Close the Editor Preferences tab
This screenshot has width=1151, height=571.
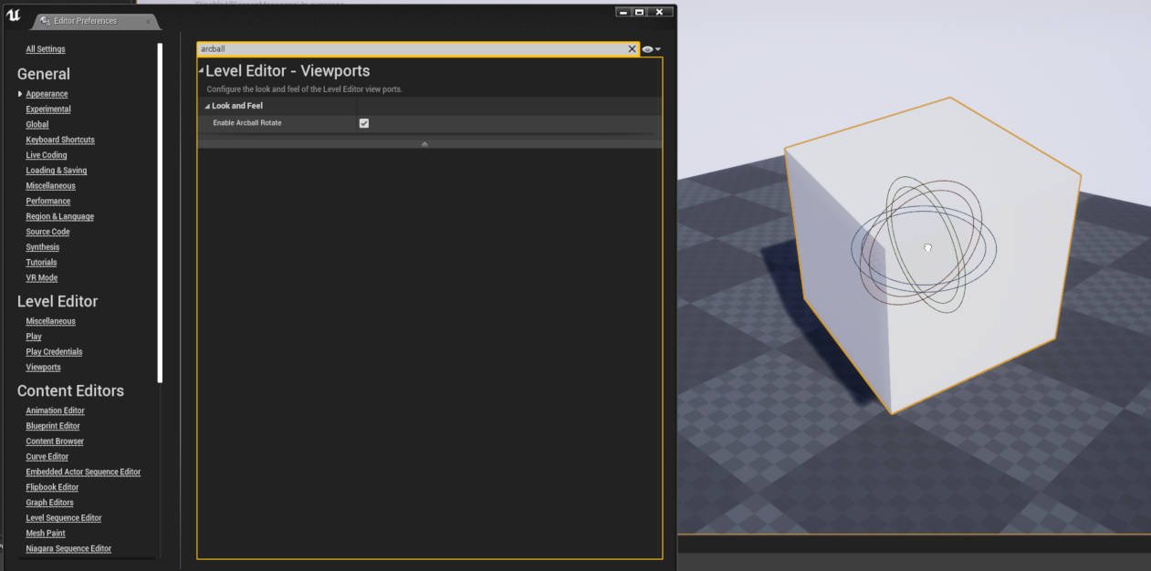point(149,20)
